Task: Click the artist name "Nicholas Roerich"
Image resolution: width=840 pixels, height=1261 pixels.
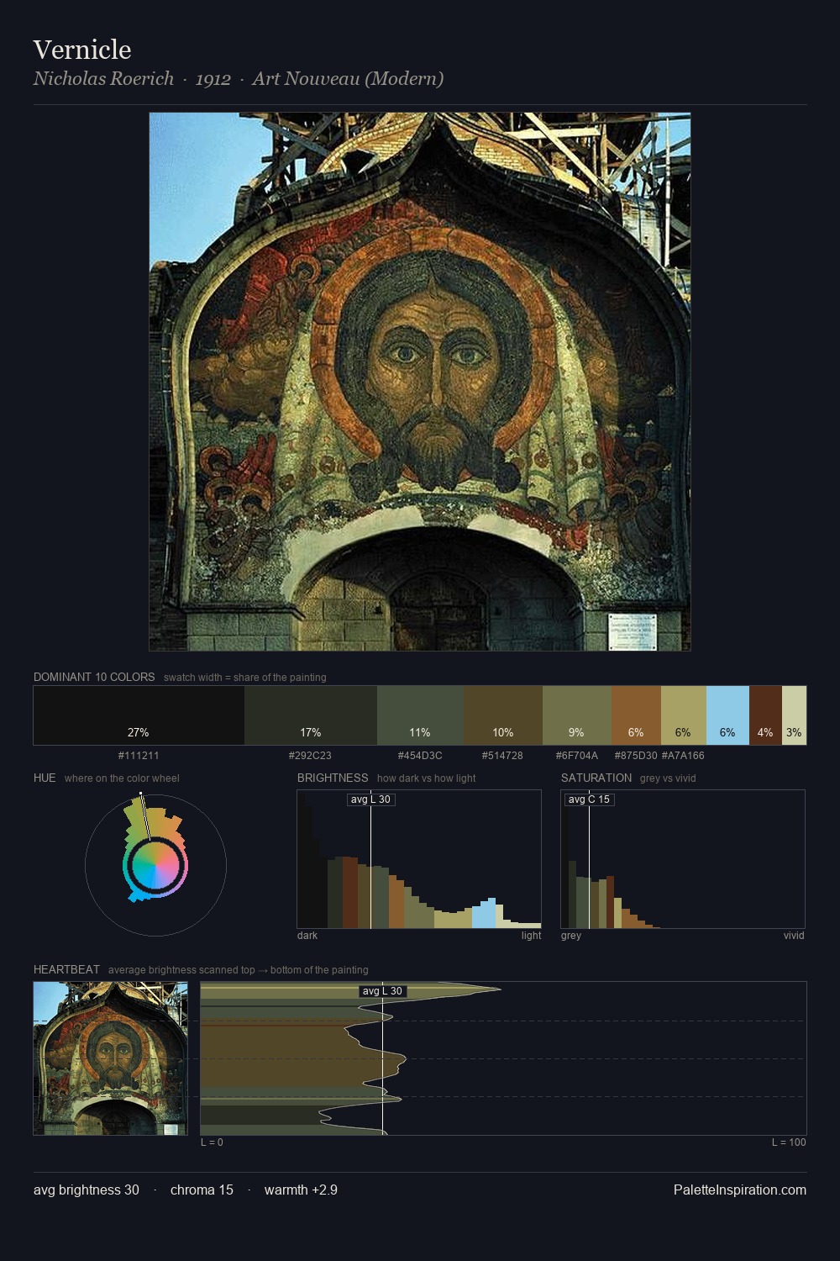Action: (103, 79)
